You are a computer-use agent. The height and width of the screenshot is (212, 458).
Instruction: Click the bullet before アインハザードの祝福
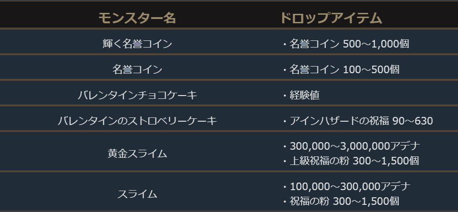click(x=284, y=121)
